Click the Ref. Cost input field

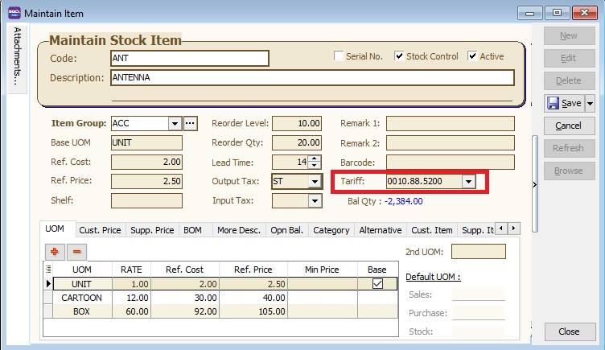click(146, 162)
